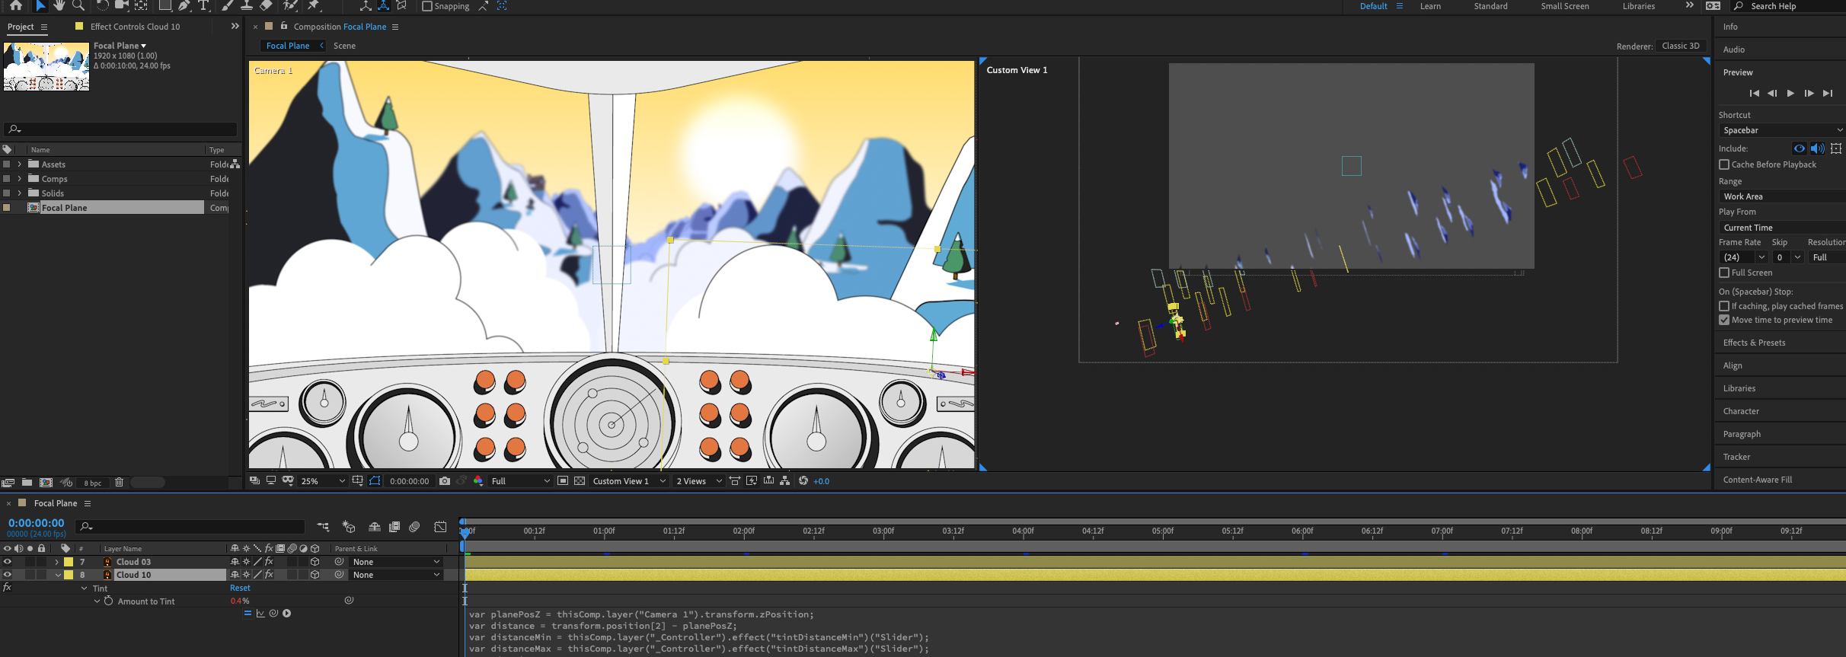Select the Pen tool in toolbar

(x=184, y=6)
